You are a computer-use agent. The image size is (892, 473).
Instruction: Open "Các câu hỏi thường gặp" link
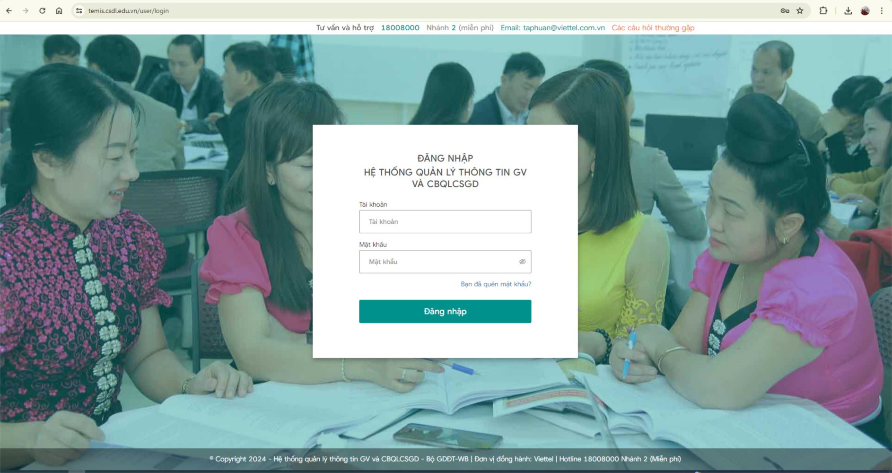coord(653,28)
